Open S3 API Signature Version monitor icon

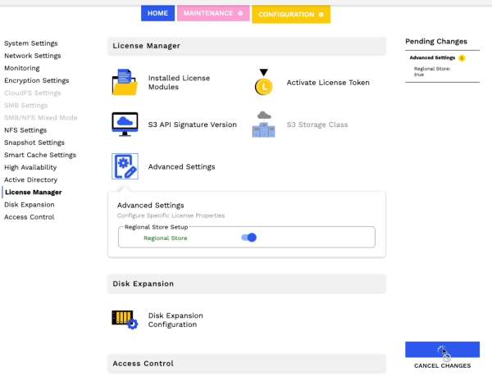125,125
